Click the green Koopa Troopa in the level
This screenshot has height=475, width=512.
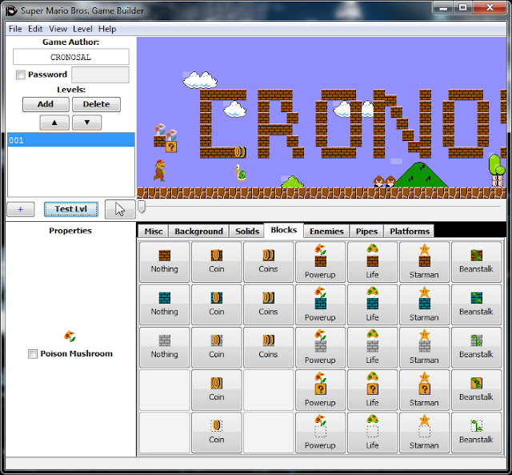click(240, 172)
